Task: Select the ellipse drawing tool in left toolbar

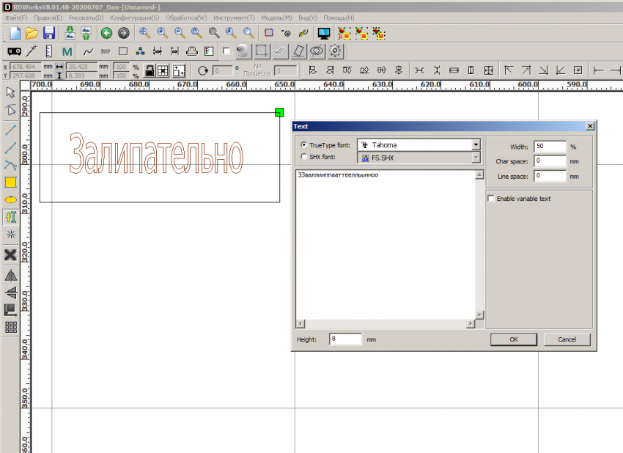Action: (x=10, y=199)
